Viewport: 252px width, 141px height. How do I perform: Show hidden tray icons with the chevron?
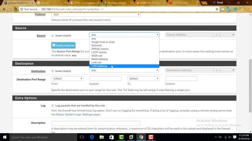(216, 137)
